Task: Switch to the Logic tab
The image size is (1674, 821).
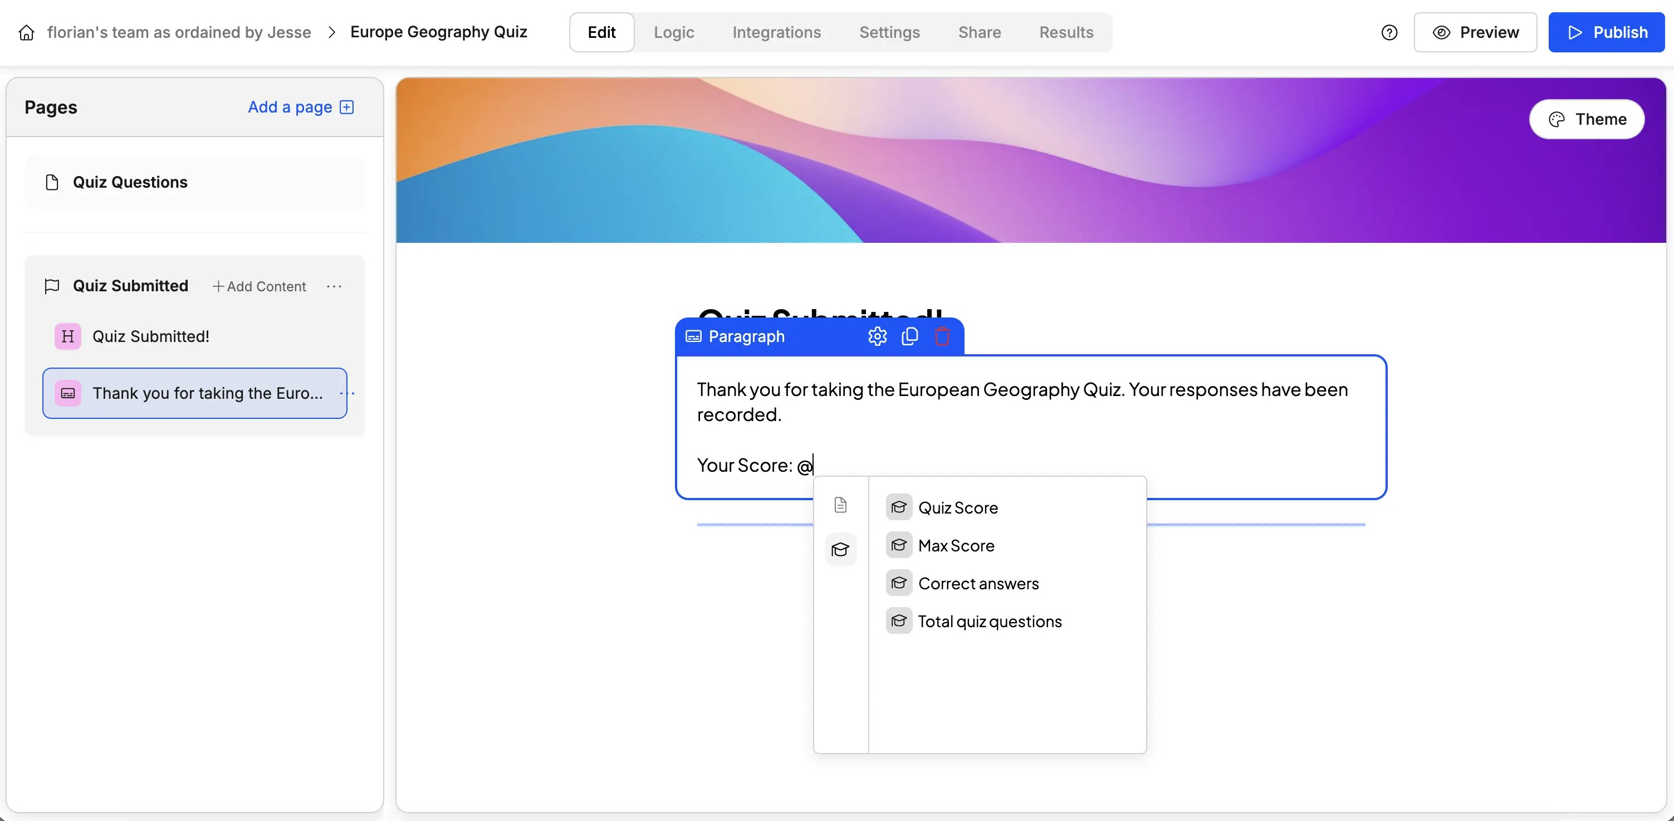Action: pos(674,32)
